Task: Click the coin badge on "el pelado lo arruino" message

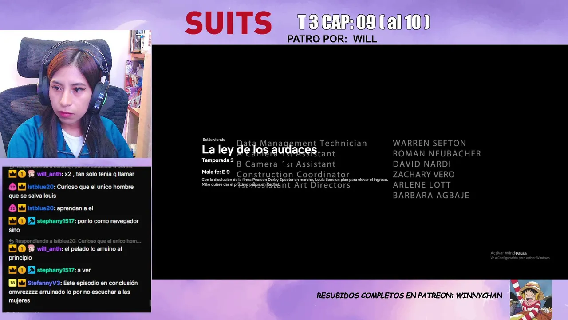Action: click(x=22, y=249)
